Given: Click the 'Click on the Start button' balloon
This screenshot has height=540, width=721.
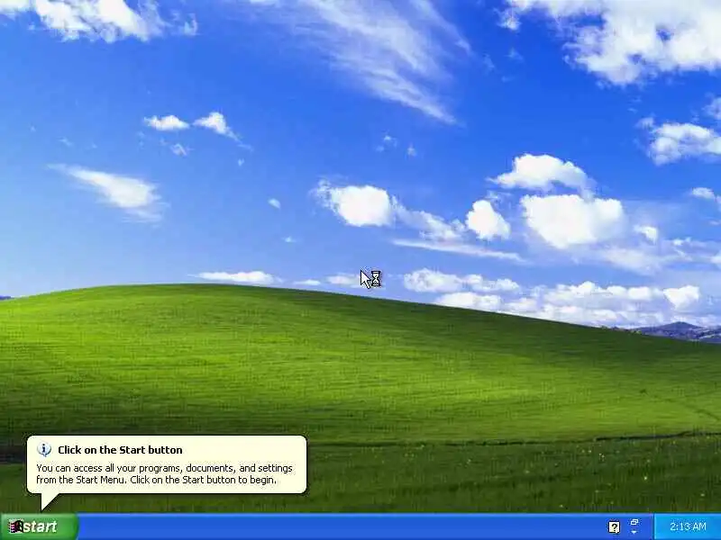Looking at the screenshot, I should click(167, 464).
